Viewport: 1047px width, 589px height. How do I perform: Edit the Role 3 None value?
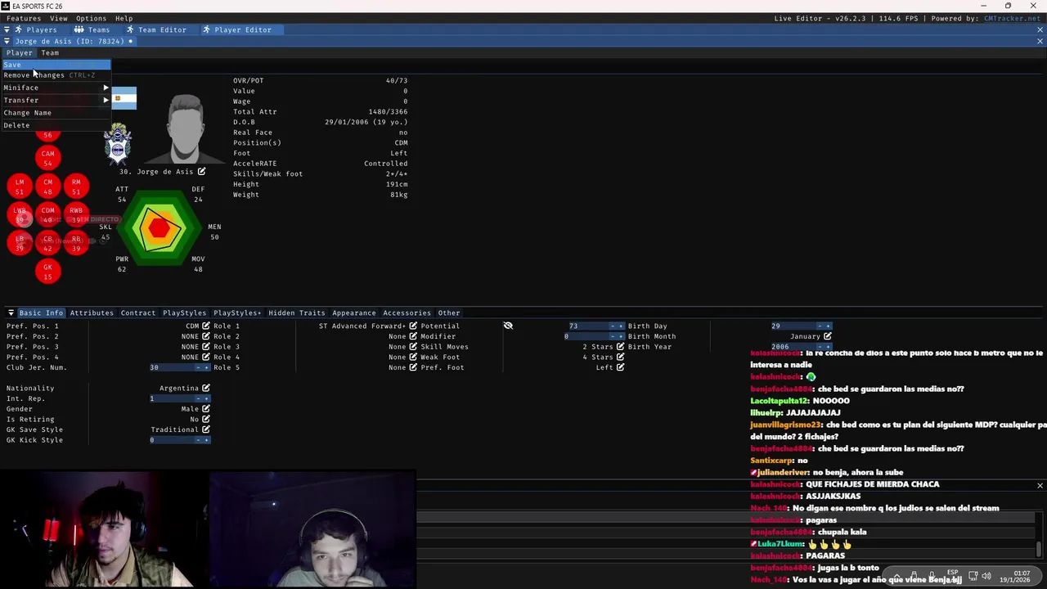click(413, 347)
